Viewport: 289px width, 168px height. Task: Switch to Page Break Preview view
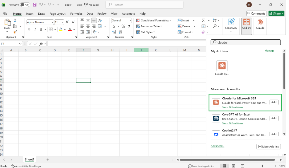(242, 166)
